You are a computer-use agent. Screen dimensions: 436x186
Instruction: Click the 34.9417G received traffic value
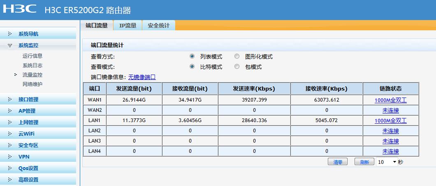[190, 100]
